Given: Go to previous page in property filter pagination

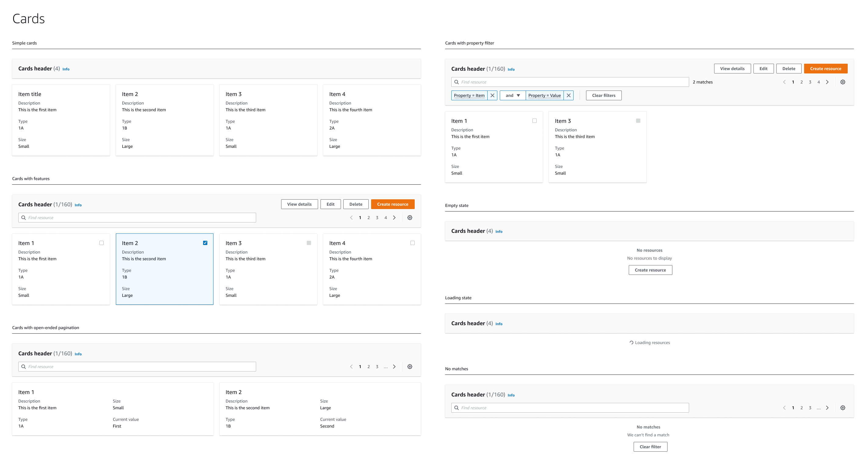Looking at the screenshot, I should click(784, 82).
